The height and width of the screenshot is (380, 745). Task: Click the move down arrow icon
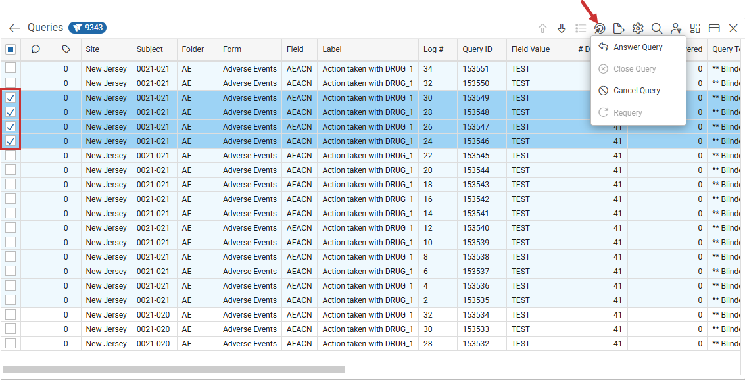coord(562,28)
